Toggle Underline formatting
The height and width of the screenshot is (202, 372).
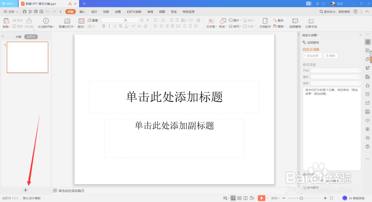point(115,26)
